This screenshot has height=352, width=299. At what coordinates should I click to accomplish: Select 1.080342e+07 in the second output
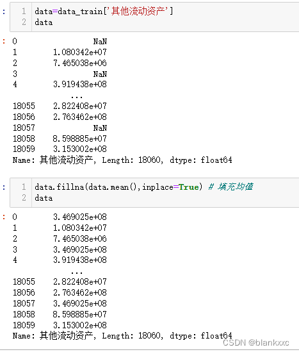coord(80,228)
